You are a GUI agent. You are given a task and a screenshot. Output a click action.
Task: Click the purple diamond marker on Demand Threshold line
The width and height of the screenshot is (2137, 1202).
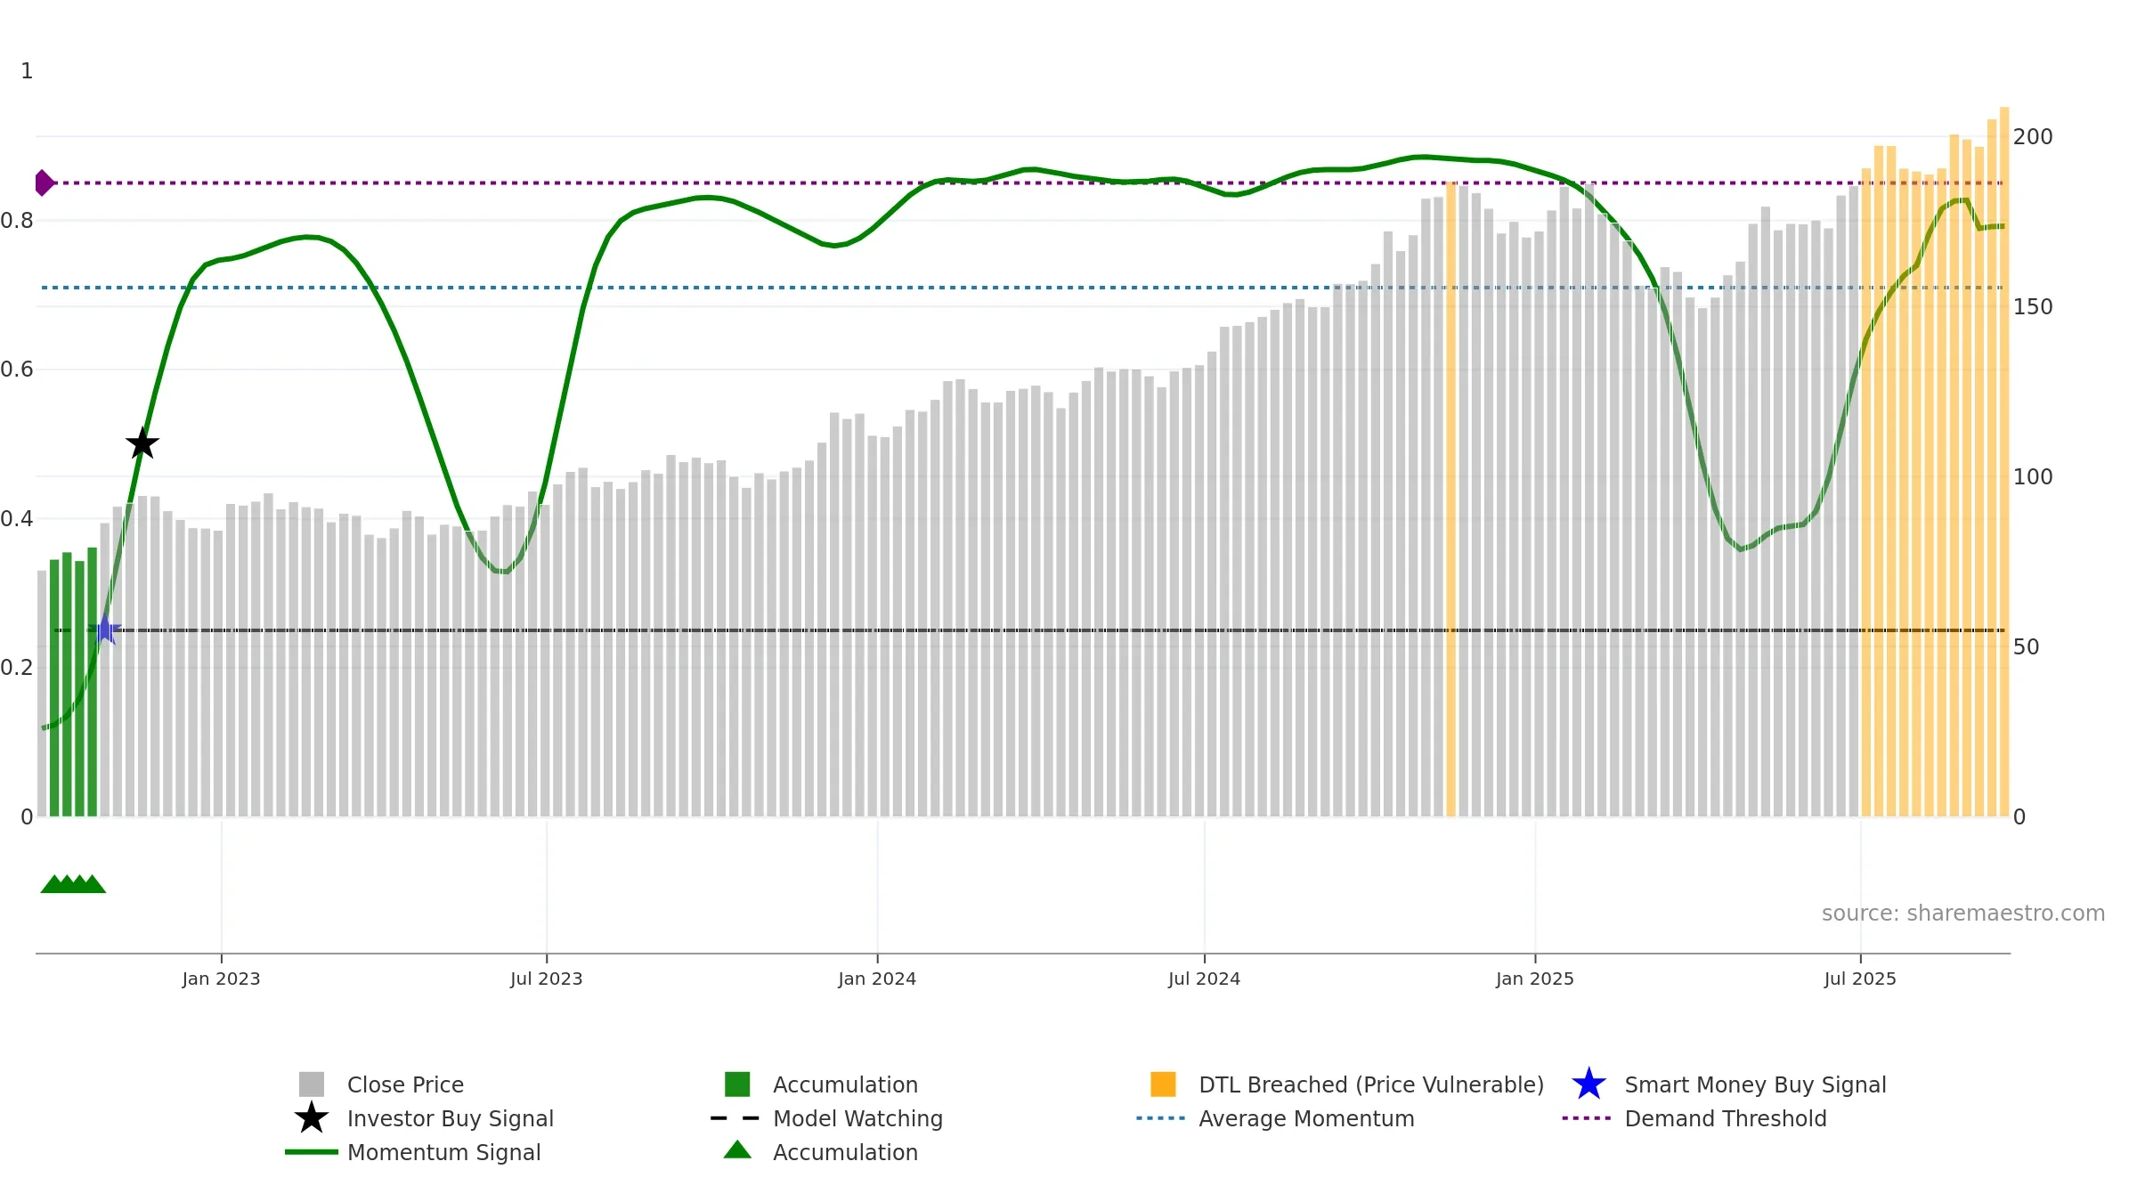pyautogui.click(x=44, y=183)
